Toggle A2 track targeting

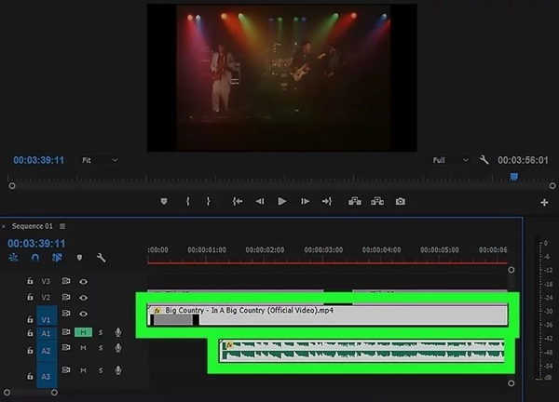[47, 351]
